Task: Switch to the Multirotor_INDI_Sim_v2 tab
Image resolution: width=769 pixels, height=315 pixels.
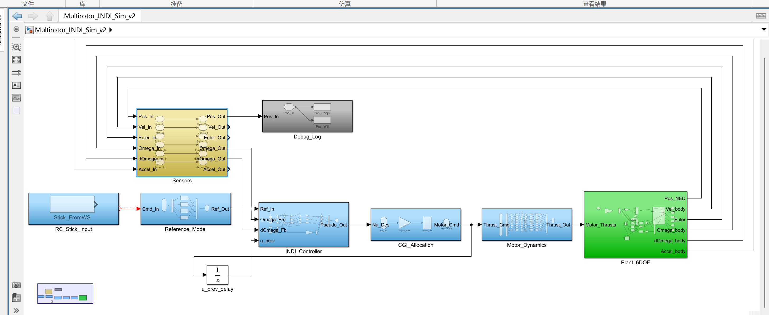Action: click(99, 16)
